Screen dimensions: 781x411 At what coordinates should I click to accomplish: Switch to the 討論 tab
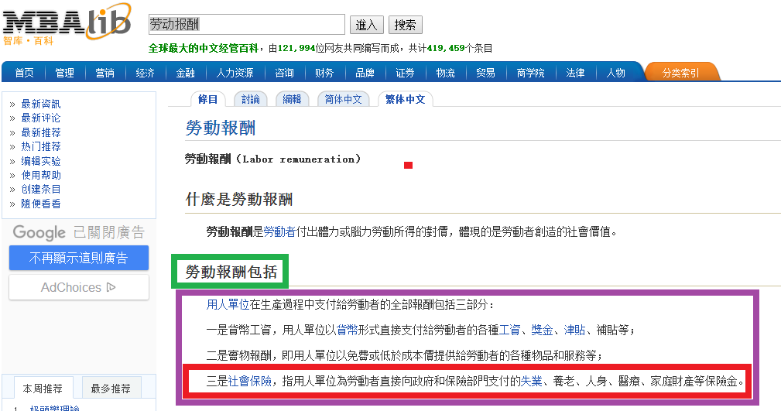pyautogui.click(x=251, y=99)
